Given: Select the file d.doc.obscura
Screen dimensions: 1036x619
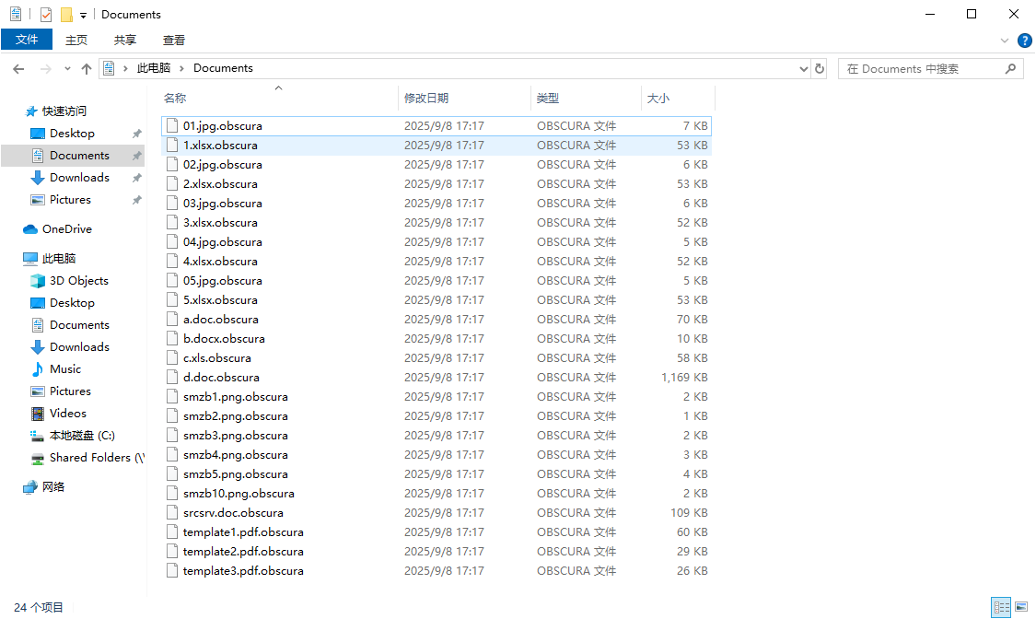Looking at the screenshot, I should point(221,378).
